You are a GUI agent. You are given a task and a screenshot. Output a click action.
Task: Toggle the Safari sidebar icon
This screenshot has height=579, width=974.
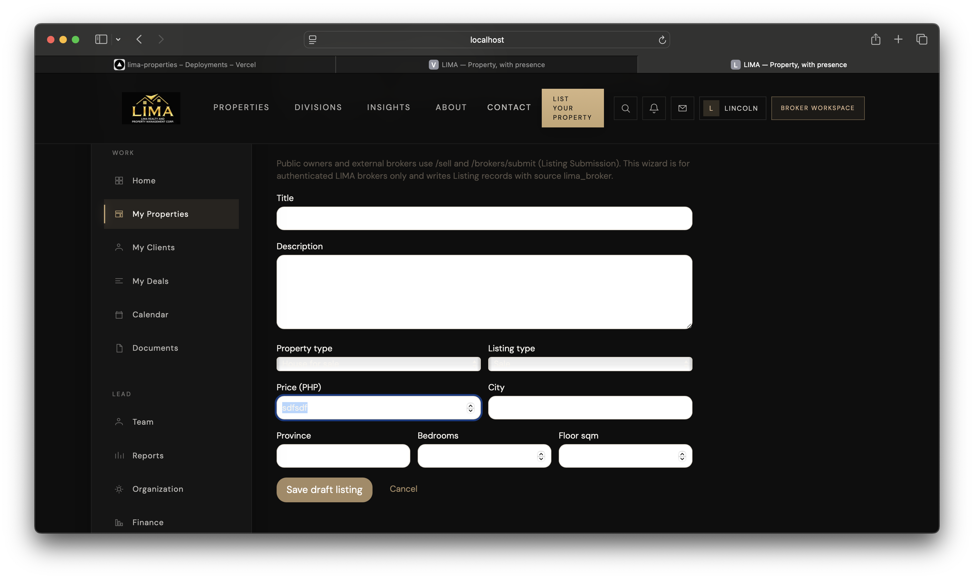point(101,39)
